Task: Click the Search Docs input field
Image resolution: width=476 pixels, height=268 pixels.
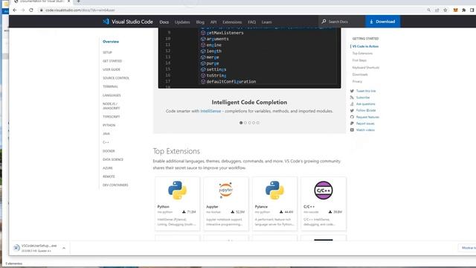Action: click(x=341, y=22)
